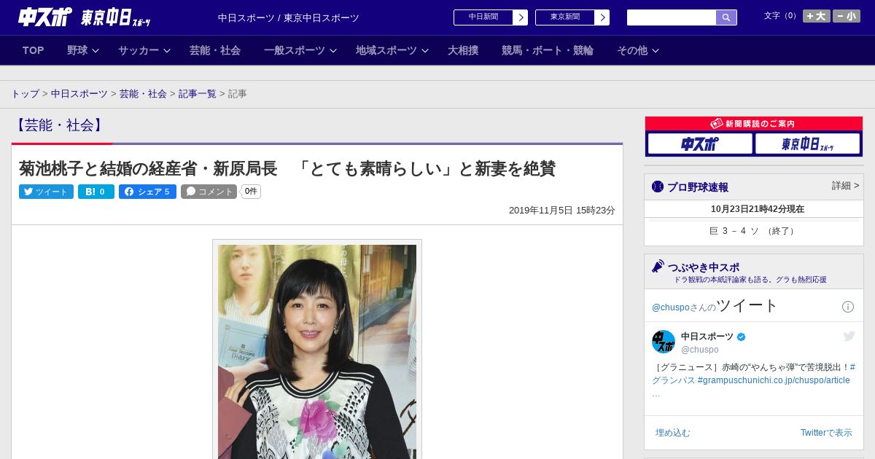Click the Chunichi Sports logo

pos(45,17)
